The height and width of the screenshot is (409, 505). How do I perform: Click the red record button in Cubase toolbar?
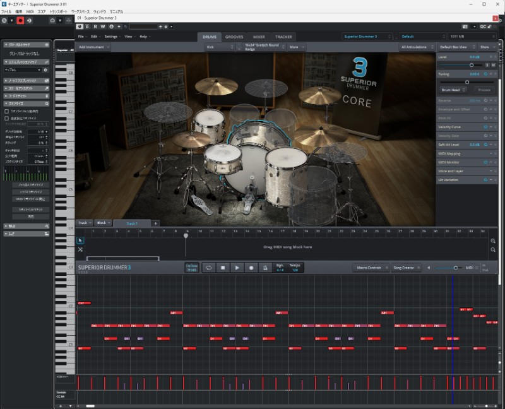[20, 21]
